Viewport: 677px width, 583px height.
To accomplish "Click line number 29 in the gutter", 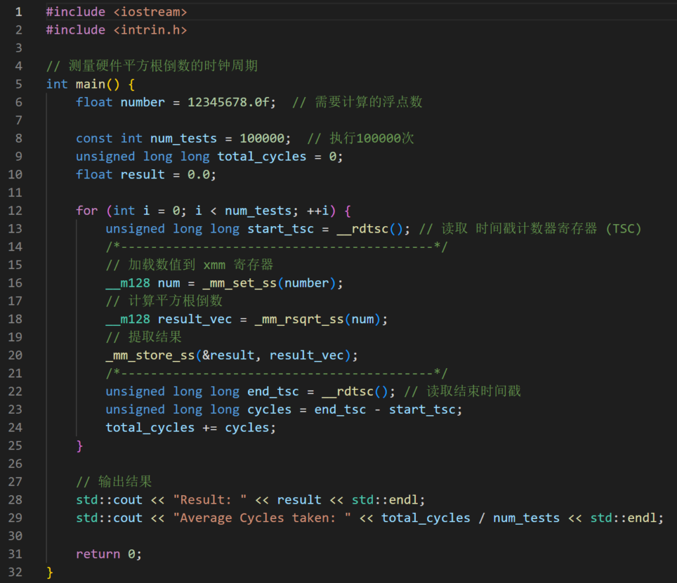I will click(15, 518).
